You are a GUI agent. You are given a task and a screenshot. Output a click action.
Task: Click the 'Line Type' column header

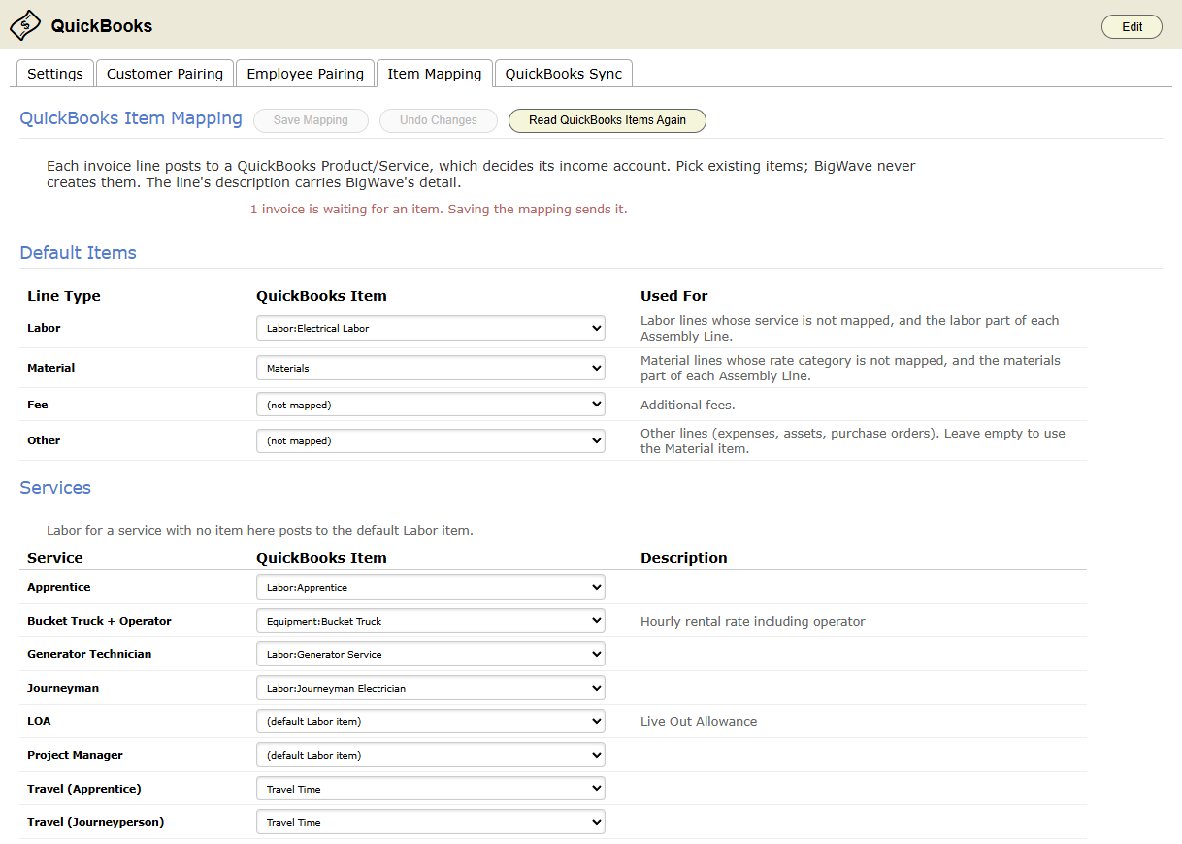point(64,296)
